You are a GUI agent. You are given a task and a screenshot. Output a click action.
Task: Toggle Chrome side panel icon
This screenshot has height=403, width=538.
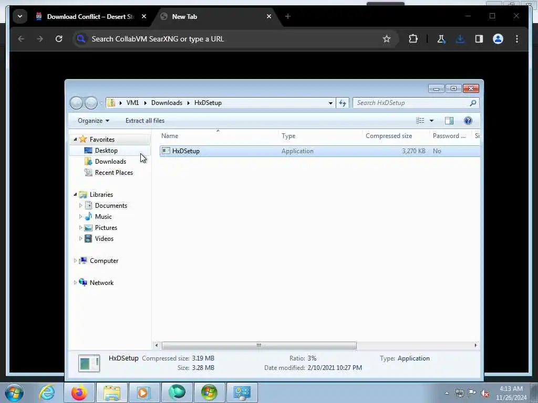click(479, 39)
